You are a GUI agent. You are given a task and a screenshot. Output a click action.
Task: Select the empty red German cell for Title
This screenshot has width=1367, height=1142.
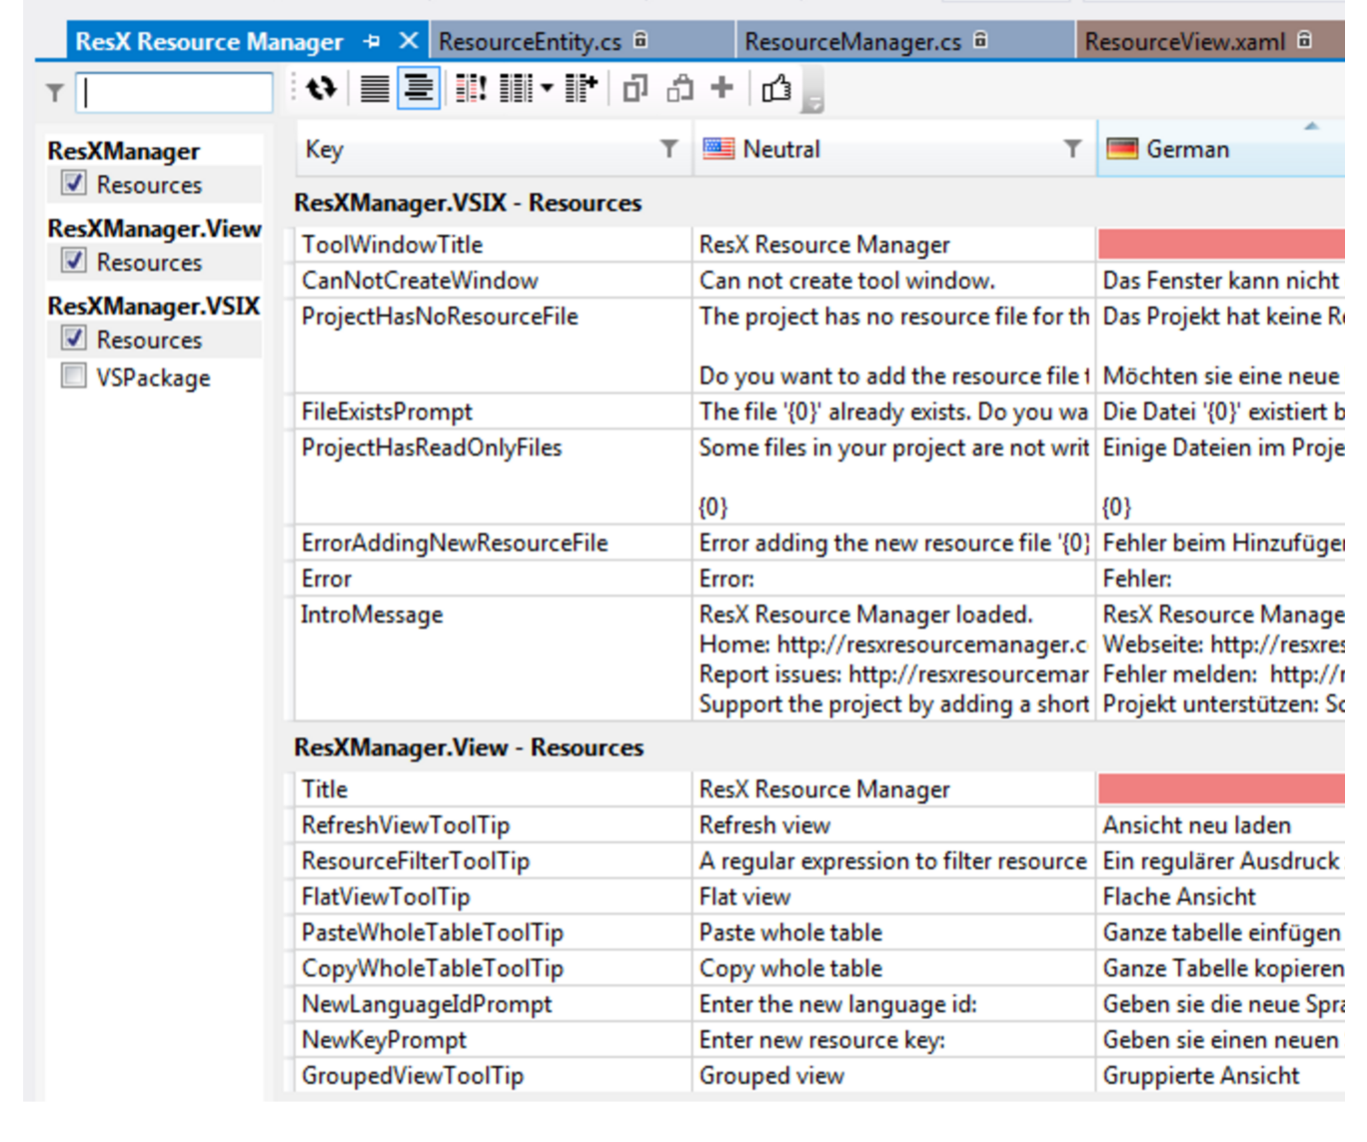click(1221, 788)
